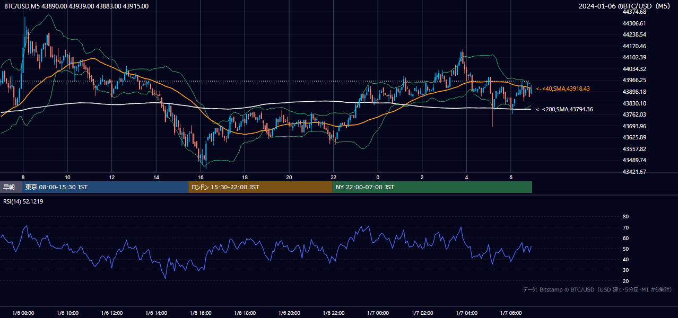Click the RSI(14) 52.1219 indicator label
The height and width of the screenshot is (318, 678).
point(24,201)
